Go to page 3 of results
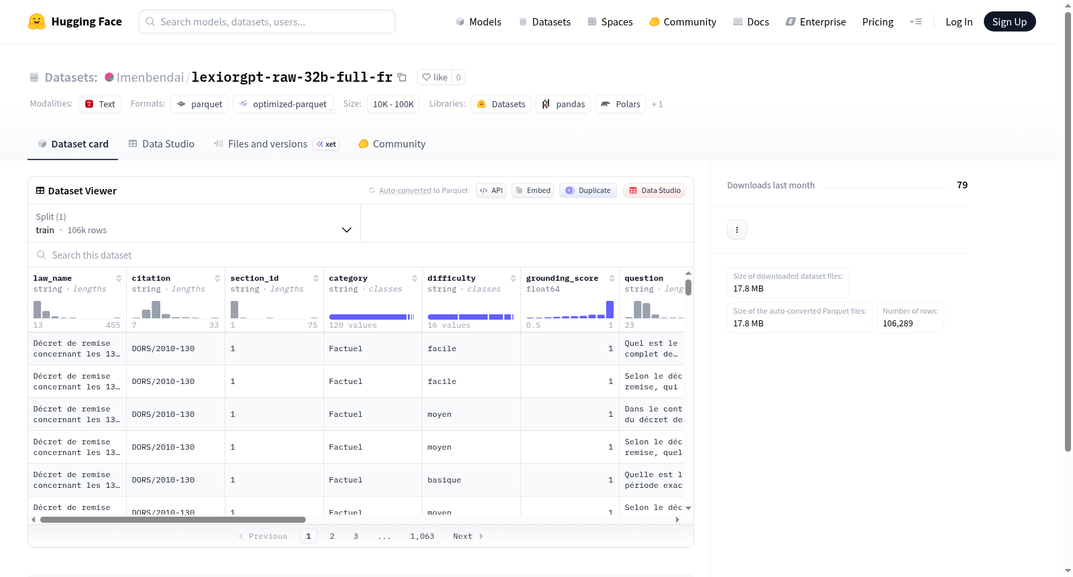Image resolution: width=1073 pixels, height=577 pixels. [355, 536]
